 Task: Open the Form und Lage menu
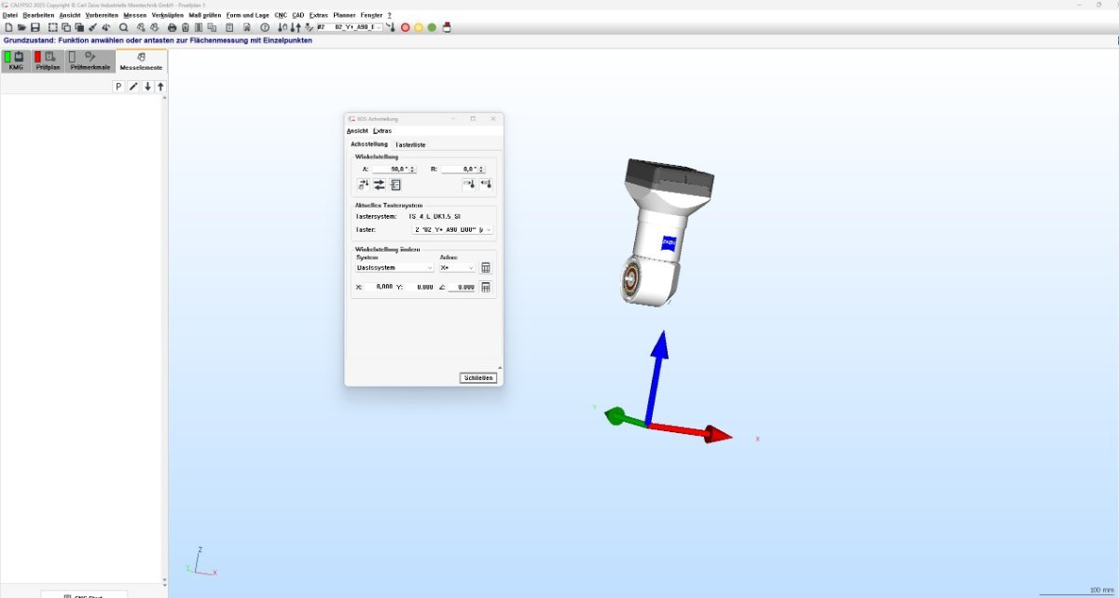click(x=248, y=16)
